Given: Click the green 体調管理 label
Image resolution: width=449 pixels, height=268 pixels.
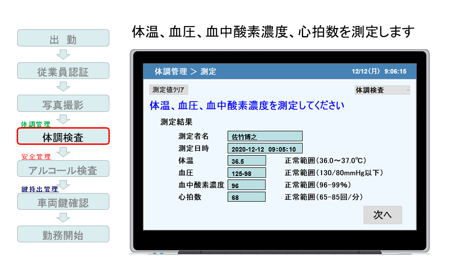Looking at the screenshot, I should click(x=36, y=124).
